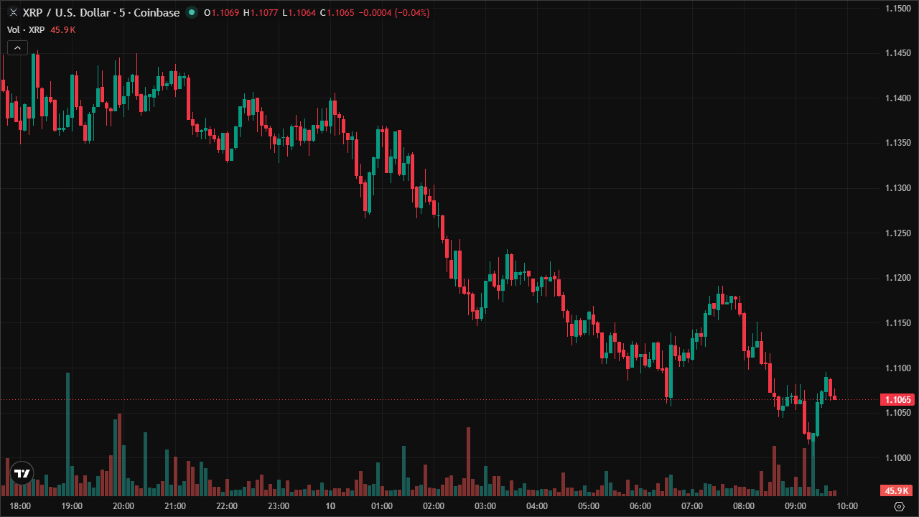Click the 02:00 time axis label

click(x=434, y=506)
